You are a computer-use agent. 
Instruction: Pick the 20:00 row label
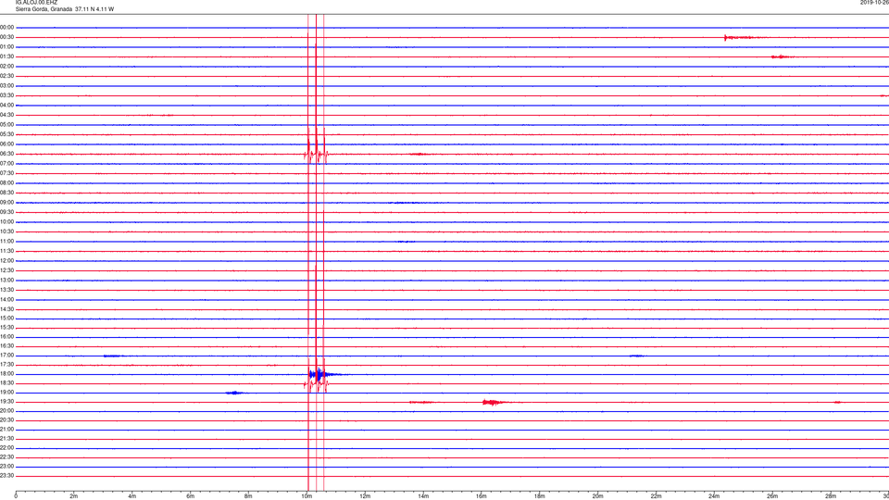pyautogui.click(x=6, y=411)
